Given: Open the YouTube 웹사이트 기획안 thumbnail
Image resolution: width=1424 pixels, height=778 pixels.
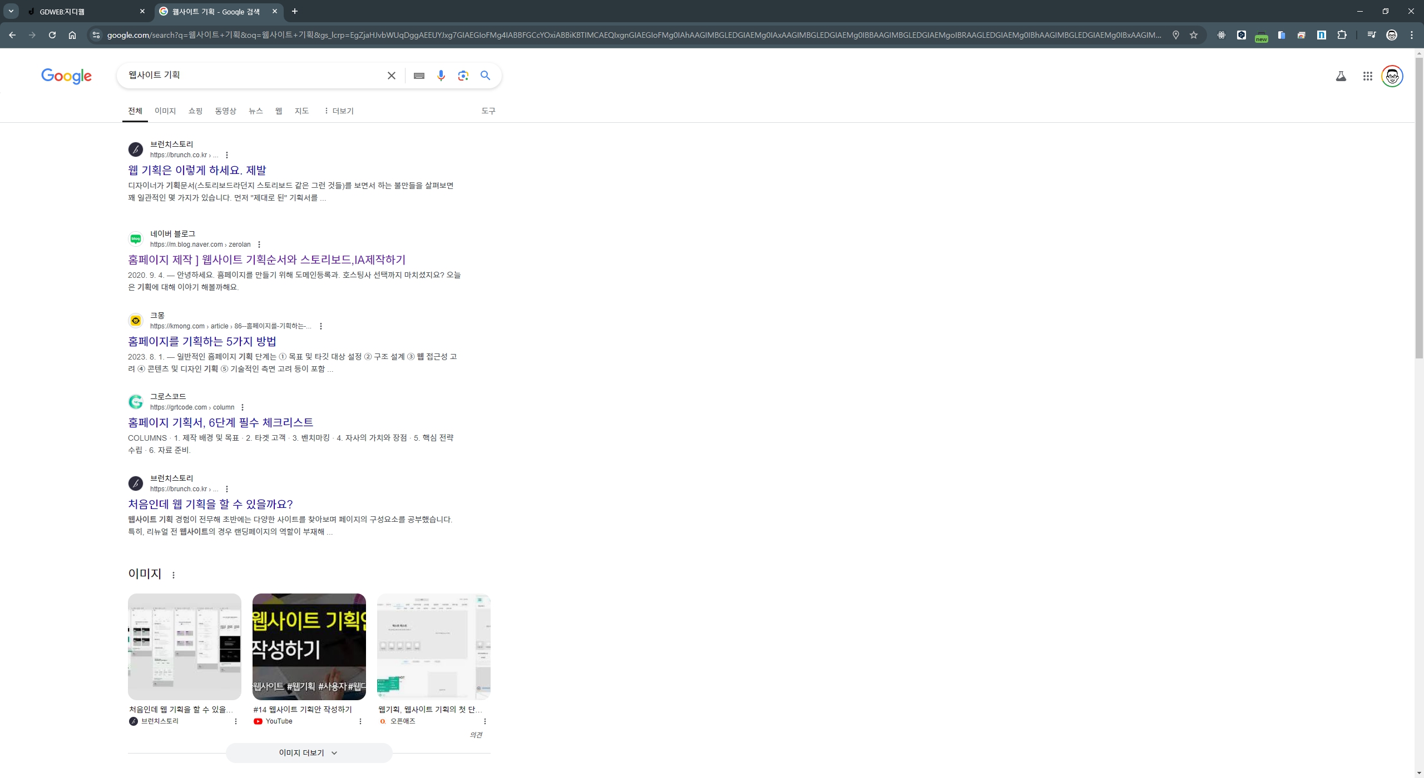Looking at the screenshot, I should (309, 646).
